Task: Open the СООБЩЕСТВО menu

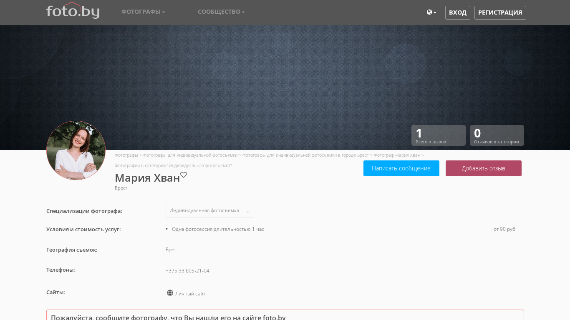Action: 221,12
